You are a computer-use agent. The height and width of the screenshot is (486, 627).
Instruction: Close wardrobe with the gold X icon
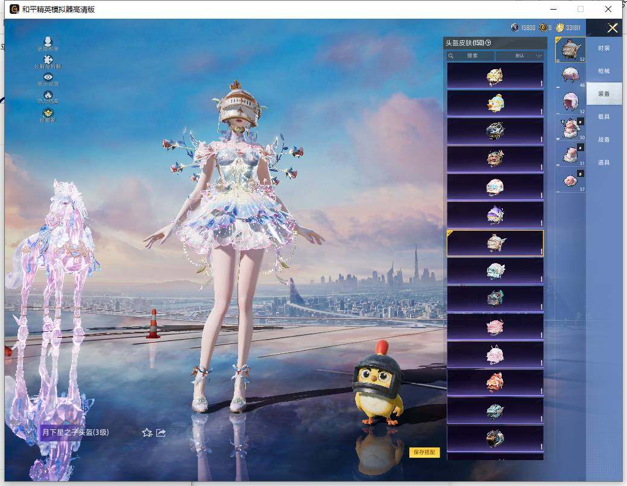(613, 28)
